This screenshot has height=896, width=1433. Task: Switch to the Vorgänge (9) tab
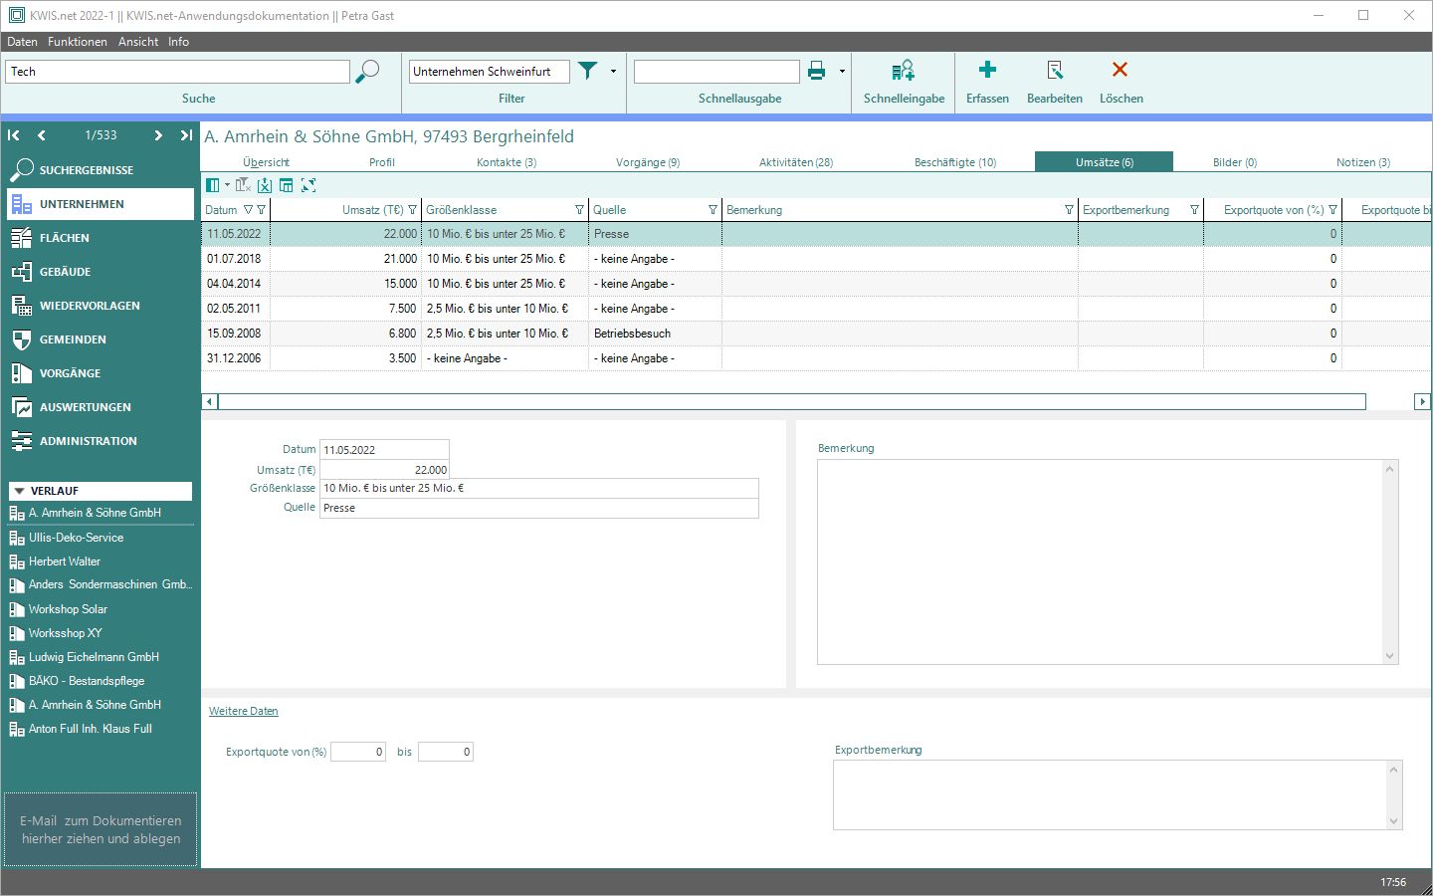tap(648, 162)
